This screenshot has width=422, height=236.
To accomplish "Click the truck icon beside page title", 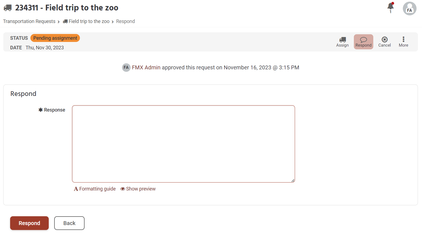I will 8,8.
